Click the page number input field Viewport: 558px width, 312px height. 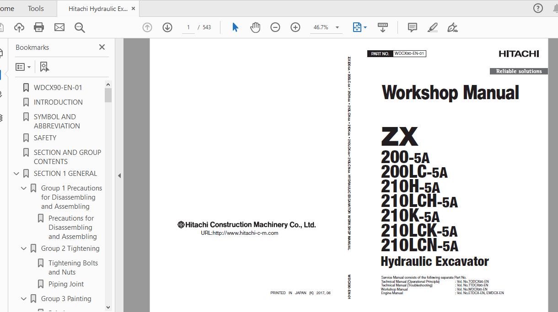click(x=188, y=27)
